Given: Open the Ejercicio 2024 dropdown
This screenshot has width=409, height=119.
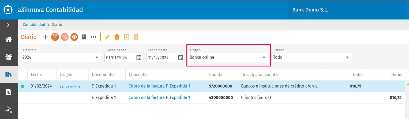Looking at the screenshot, I should (x=61, y=57).
